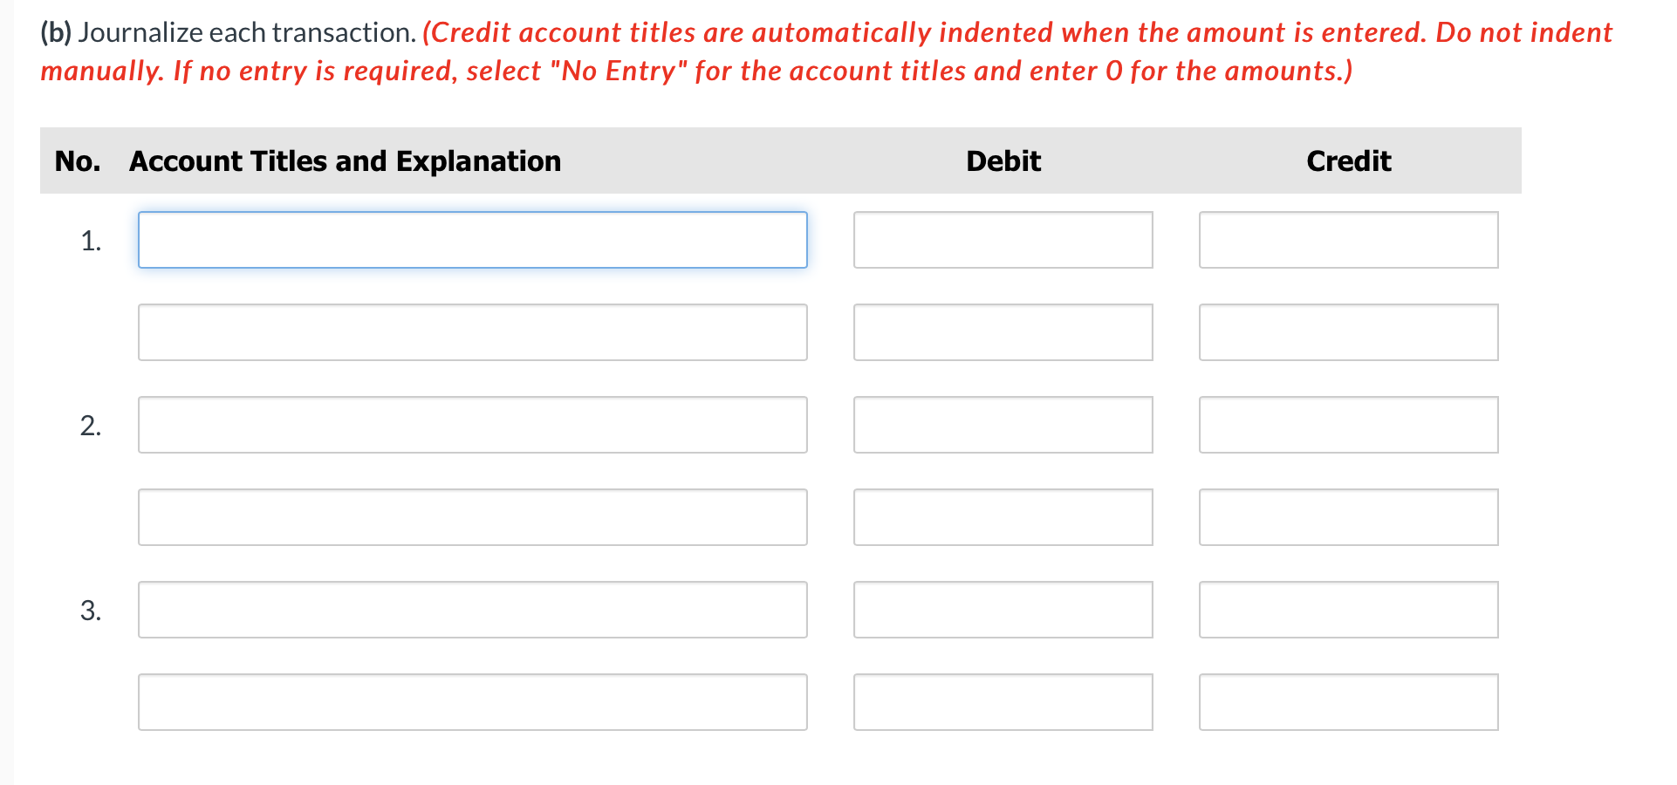
Task: Select the second Debit field under transaction 3
Action: 1002,701
